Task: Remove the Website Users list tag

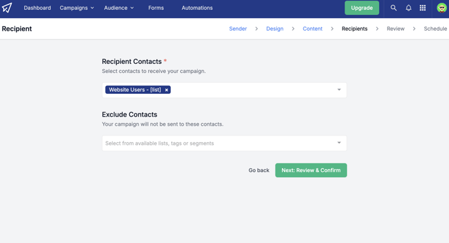Action: (x=166, y=90)
